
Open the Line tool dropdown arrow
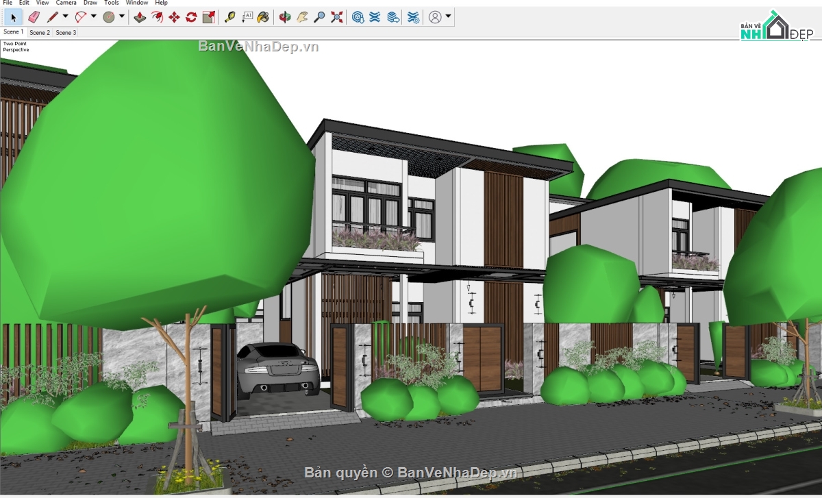(65, 18)
